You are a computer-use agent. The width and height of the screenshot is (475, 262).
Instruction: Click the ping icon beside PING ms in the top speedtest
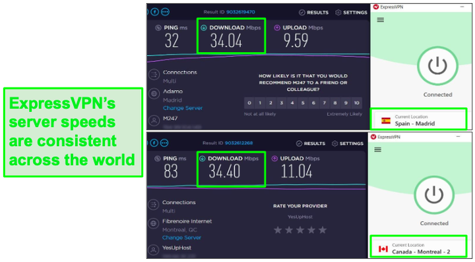[158, 28]
